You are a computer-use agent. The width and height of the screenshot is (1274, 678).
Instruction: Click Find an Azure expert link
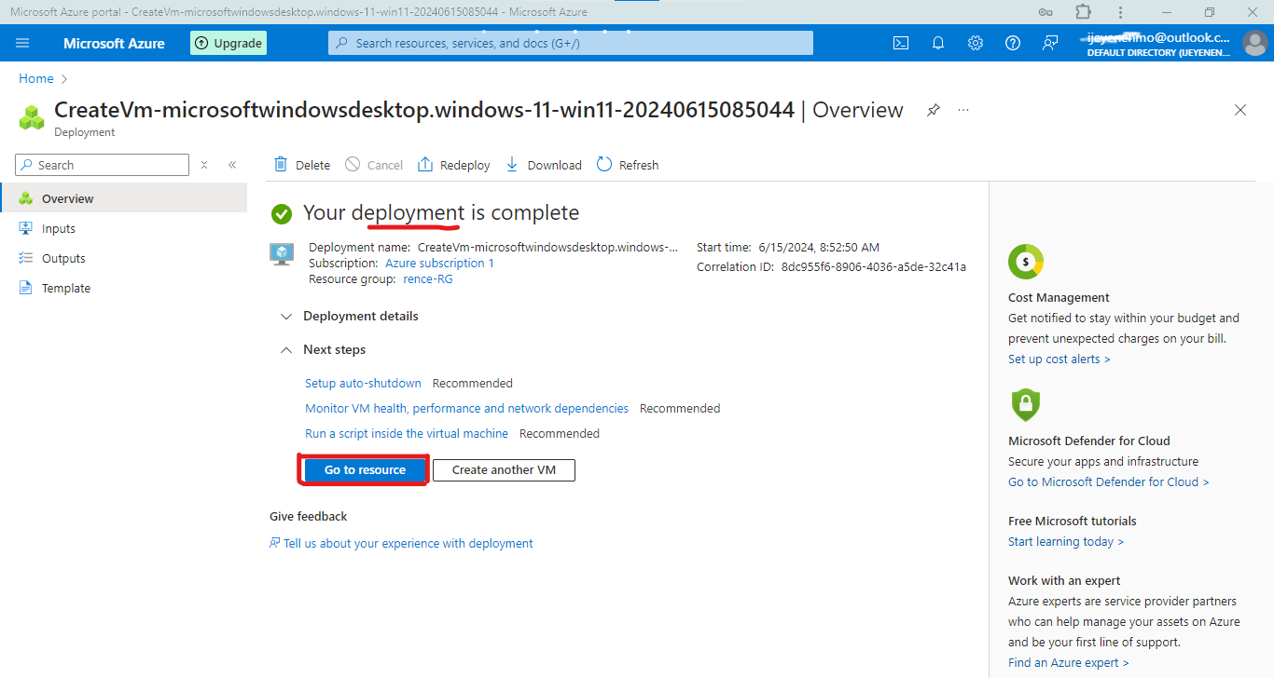(x=1069, y=662)
